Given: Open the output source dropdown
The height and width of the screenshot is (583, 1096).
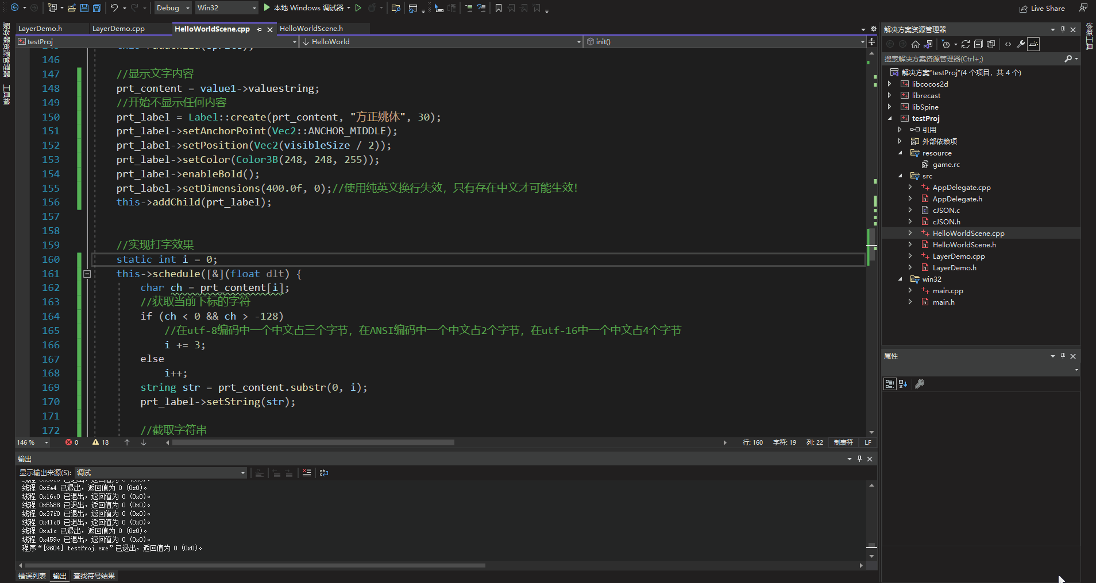Looking at the screenshot, I should [x=161, y=472].
